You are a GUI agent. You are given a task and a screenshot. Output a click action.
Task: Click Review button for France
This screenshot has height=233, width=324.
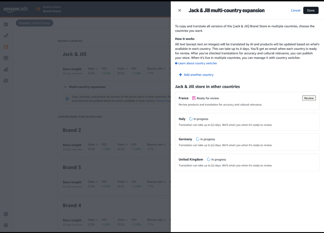tap(309, 98)
